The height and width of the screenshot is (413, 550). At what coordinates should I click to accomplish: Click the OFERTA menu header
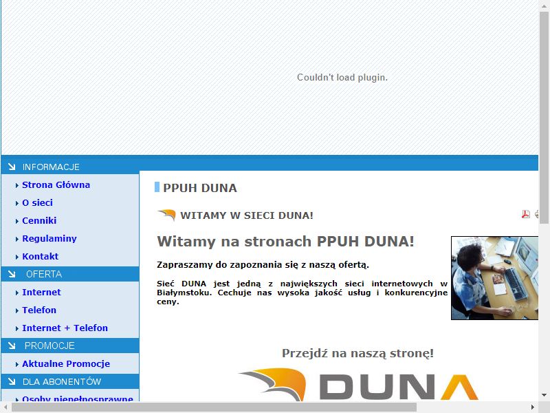click(x=70, y=274)
